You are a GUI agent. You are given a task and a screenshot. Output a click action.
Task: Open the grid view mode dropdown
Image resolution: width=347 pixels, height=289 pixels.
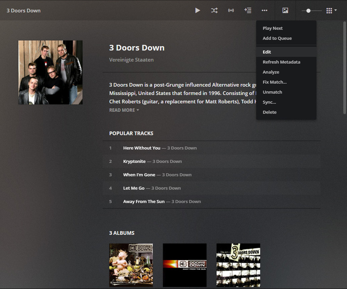[x=331, y=11]
